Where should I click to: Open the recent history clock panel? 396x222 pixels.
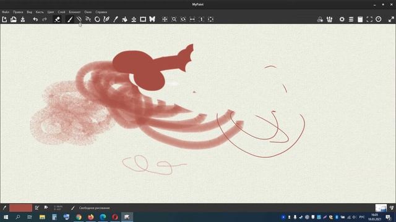(378, 19)
